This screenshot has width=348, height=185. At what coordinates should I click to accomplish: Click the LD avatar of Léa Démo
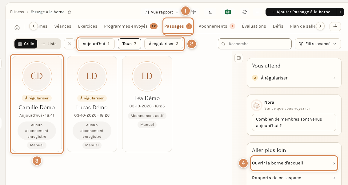(x=147, y=76)
